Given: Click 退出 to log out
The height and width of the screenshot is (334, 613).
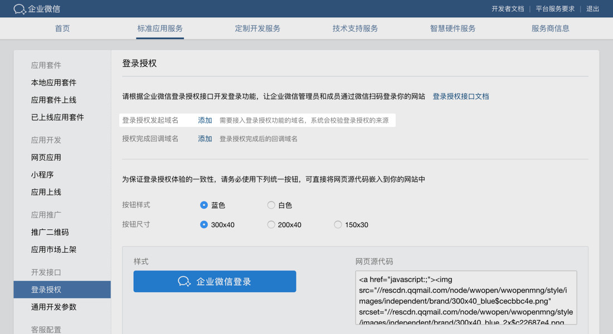Looking at the screenshot, I should tap(592, 8).
